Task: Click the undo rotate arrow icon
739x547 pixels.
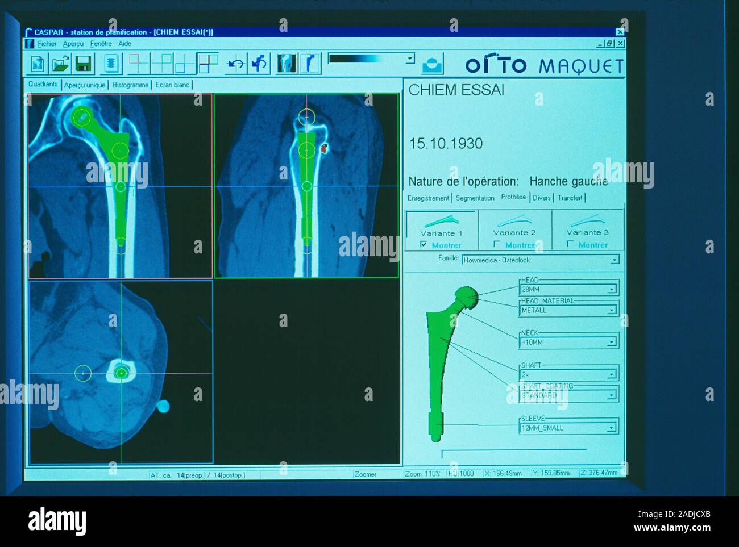Action: point(236,64)
